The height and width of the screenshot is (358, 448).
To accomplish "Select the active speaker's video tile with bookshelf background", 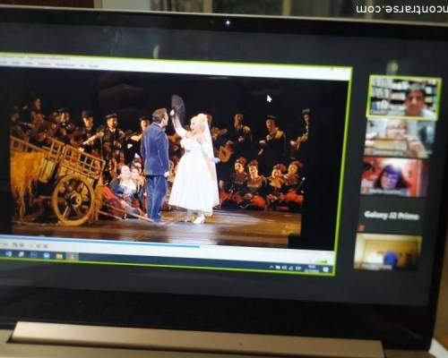I will point(404,97).
